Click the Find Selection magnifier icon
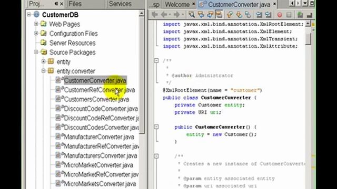337x189 pixels. coord(192,15)
